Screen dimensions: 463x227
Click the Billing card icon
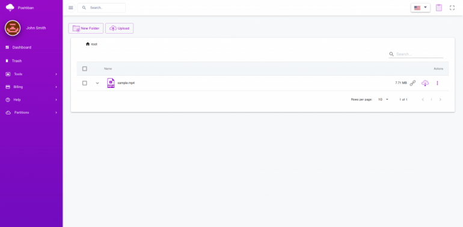point(8,87)
